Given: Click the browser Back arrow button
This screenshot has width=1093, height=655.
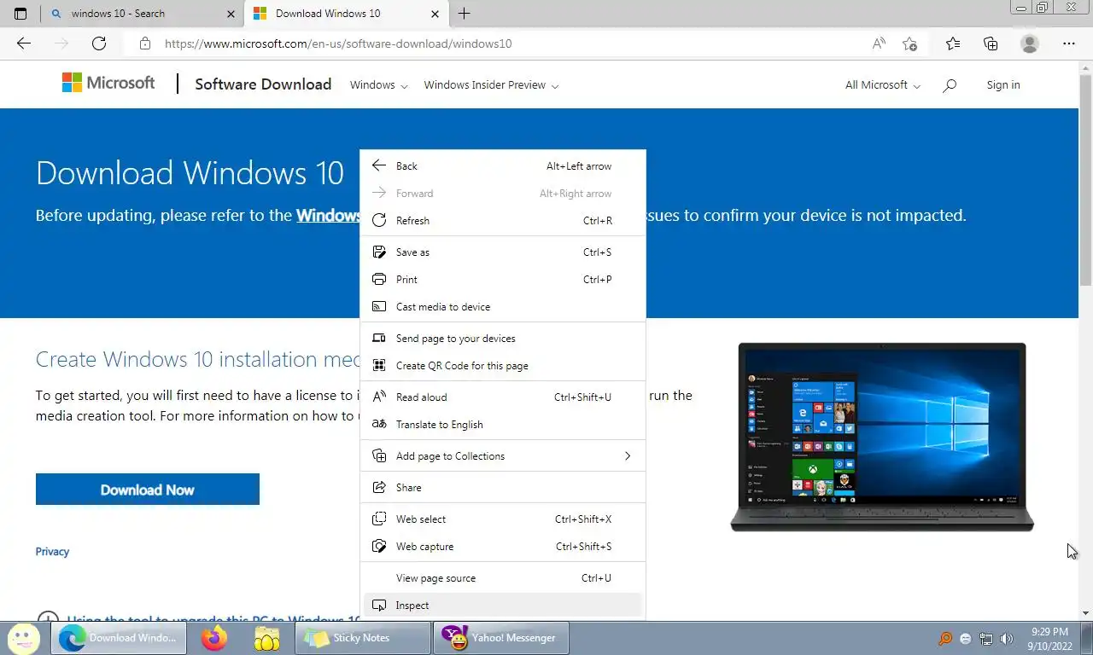Looking at the screenshot, I should coord(24,43).
